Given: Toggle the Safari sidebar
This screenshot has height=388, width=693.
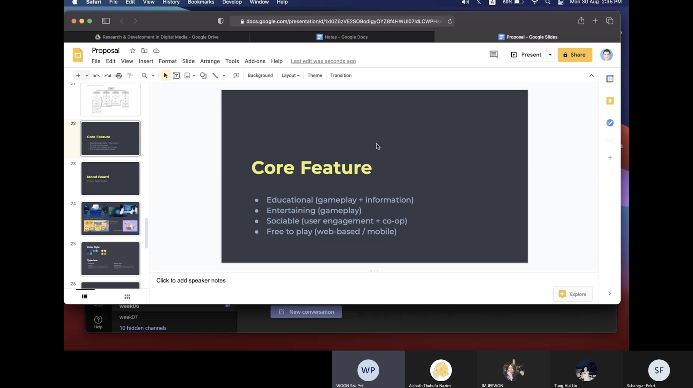Looking at the screenshot, I should 106,21.
